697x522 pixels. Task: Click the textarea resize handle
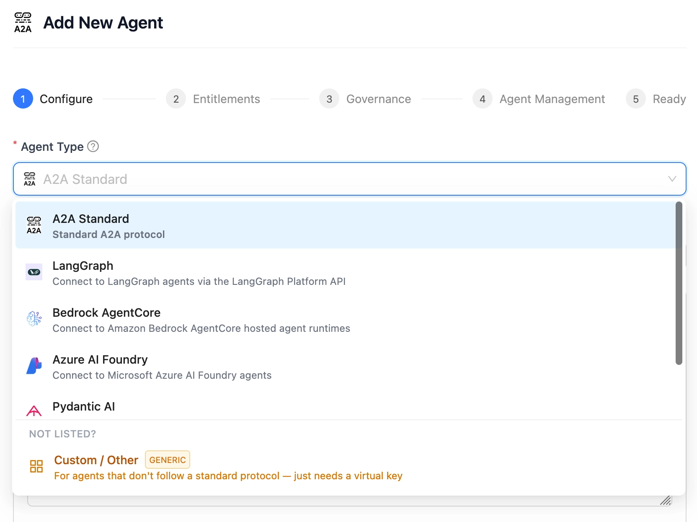tap(666, 500)
